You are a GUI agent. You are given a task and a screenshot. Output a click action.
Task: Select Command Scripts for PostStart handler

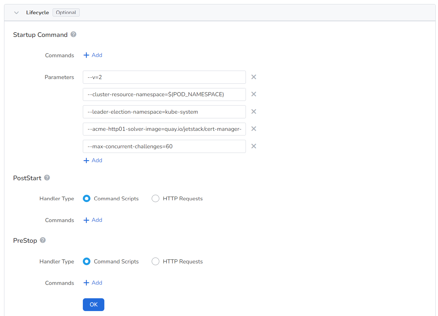click(87, 199)
